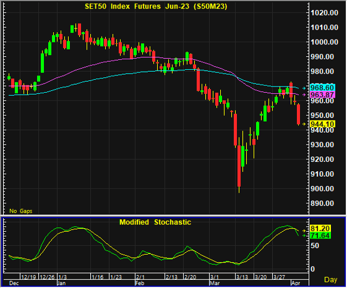Select the magenta 963.87 moving average value tag
347x288 pixels.
(x=323, y=95)
